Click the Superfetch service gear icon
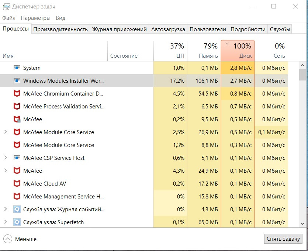The image size is (308, 251). 17,222
